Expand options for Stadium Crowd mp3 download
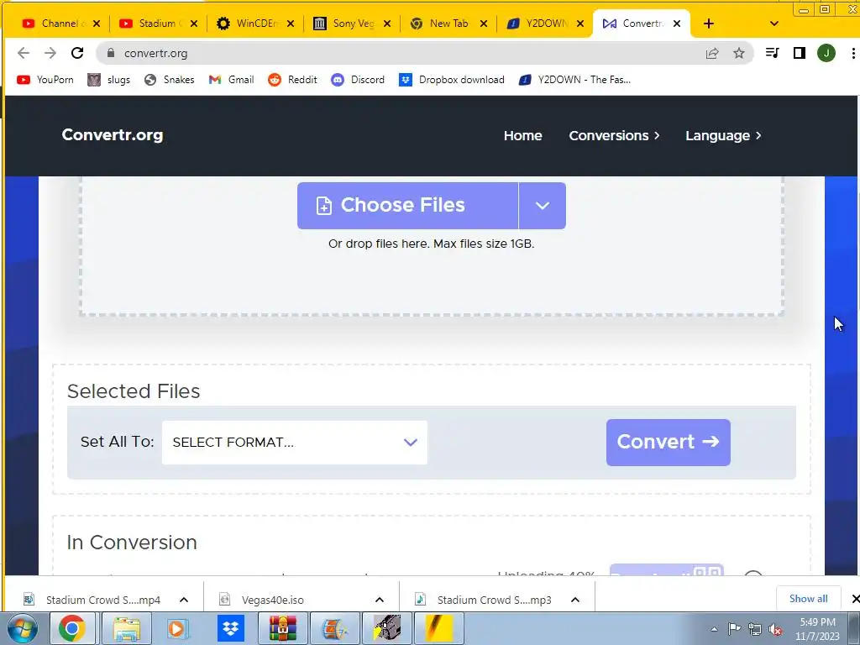 click(x=575, y=600)
